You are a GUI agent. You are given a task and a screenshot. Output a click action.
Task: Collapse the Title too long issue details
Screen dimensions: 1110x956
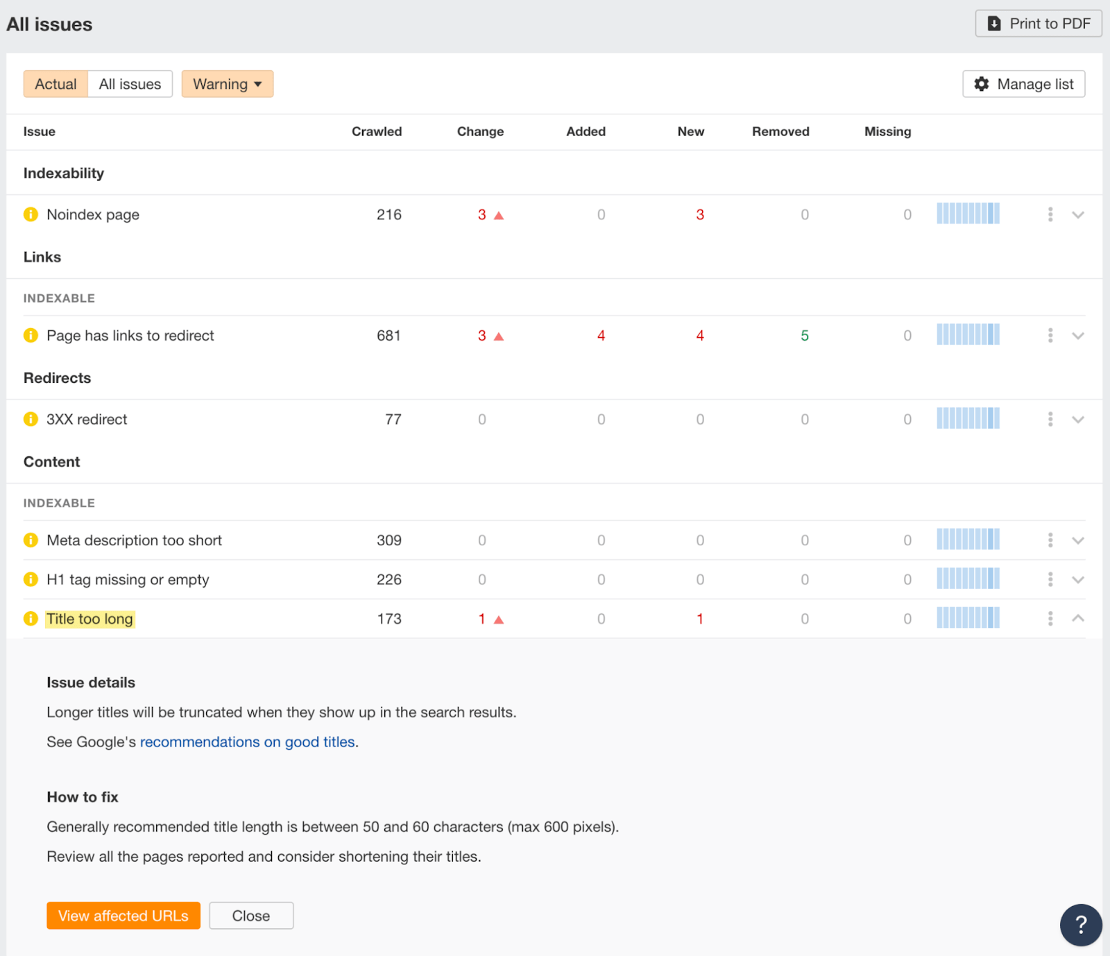[1077, 617]
